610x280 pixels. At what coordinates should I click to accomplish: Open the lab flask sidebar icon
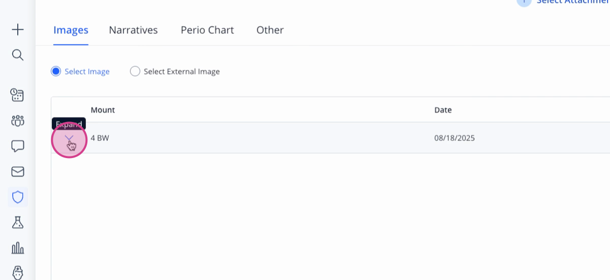pos(18,222)
